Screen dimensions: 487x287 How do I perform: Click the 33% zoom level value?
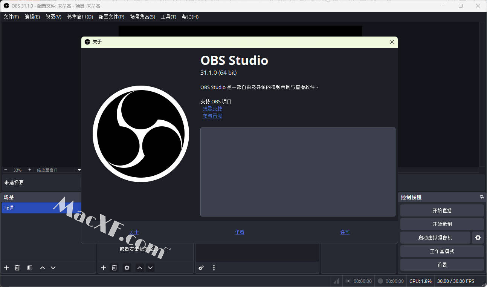(17, 170)
